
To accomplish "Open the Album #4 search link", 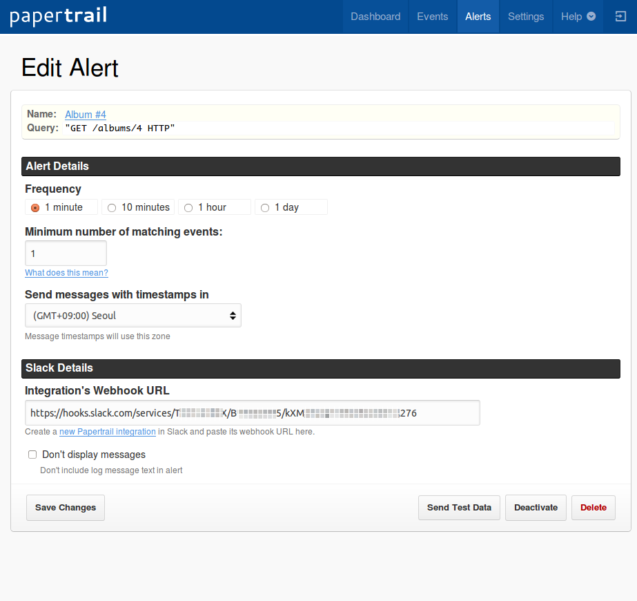I will pyautogui.click(x=86, y=115).
